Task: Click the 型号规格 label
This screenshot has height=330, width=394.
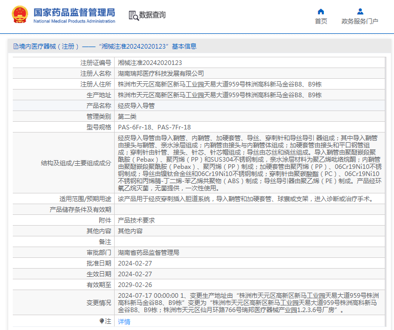Action: click(x=99, y=127)
